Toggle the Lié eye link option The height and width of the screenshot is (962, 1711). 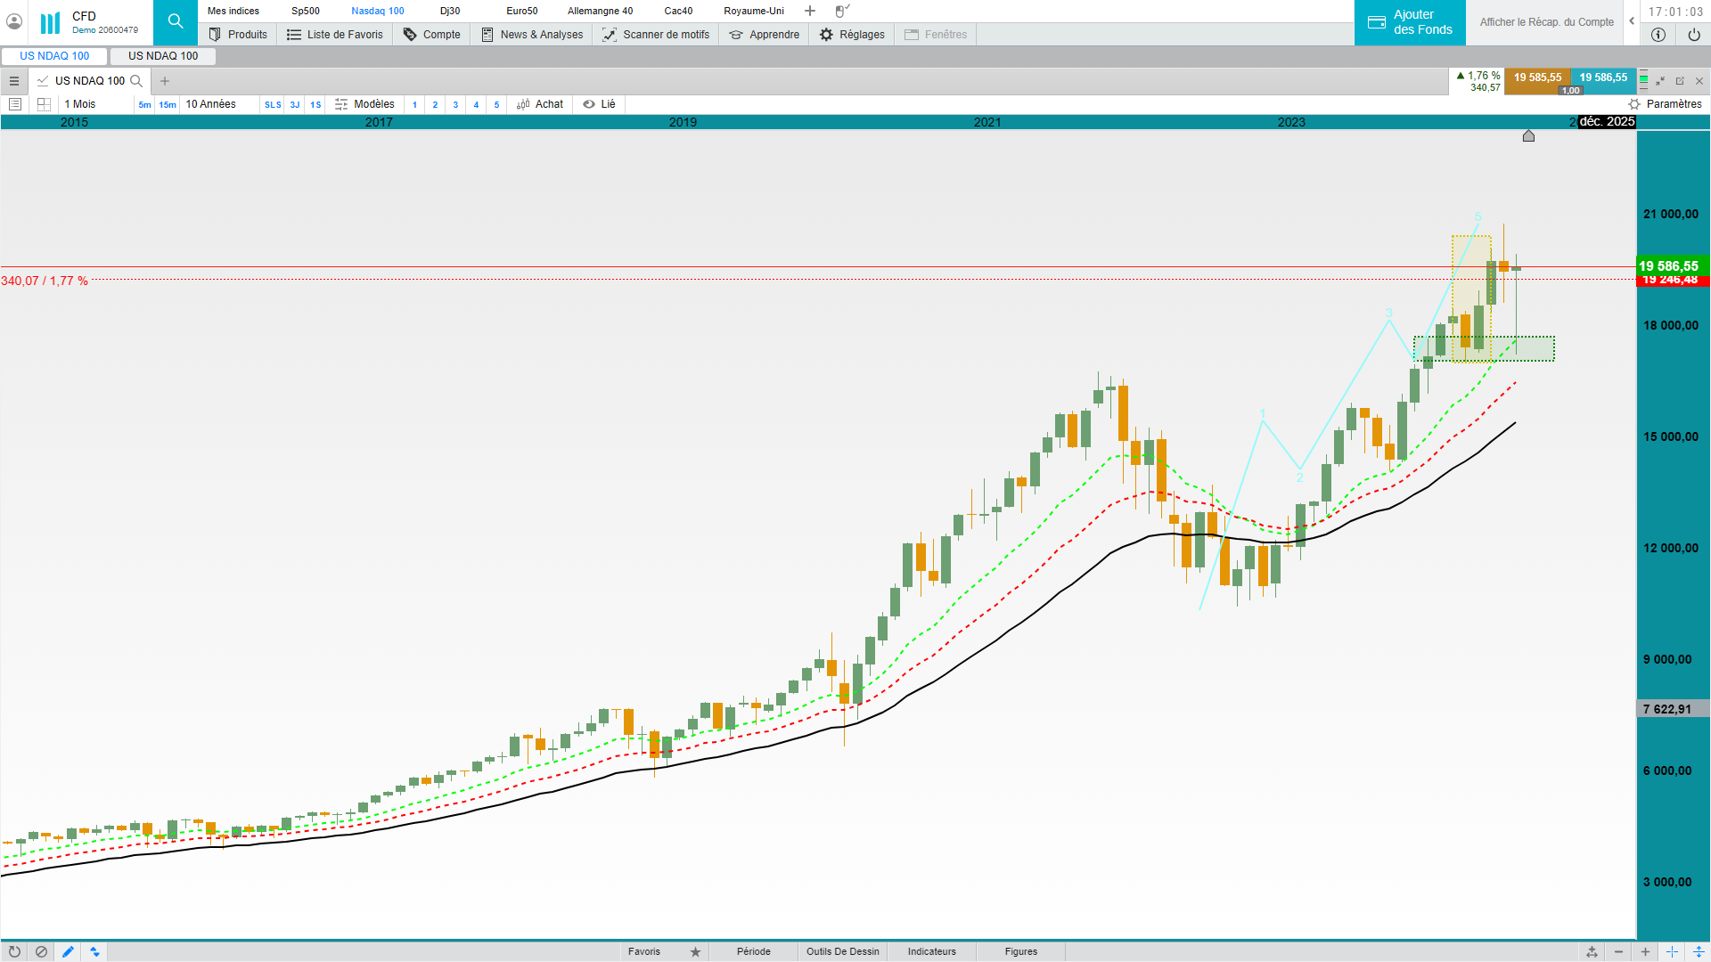click(599, 104)
